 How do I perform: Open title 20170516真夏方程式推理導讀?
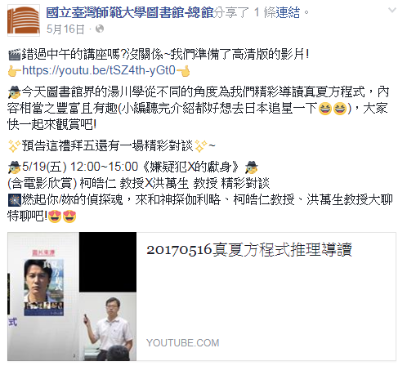tap(249, 250)
